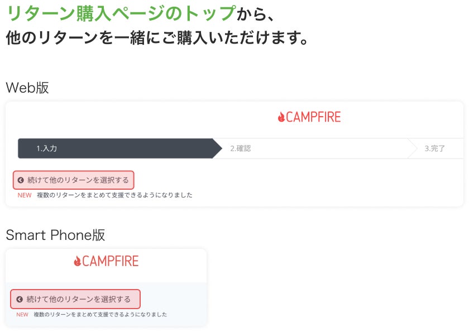Click the back arrow icon in Smart Phone版 button

tap(20, 300)
